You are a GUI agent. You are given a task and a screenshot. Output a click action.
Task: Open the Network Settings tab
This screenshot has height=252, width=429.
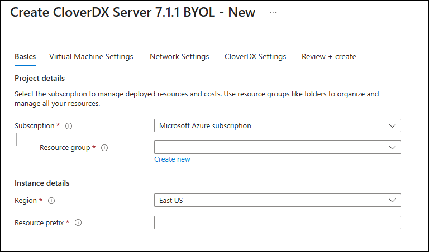[x=179, y=56]
